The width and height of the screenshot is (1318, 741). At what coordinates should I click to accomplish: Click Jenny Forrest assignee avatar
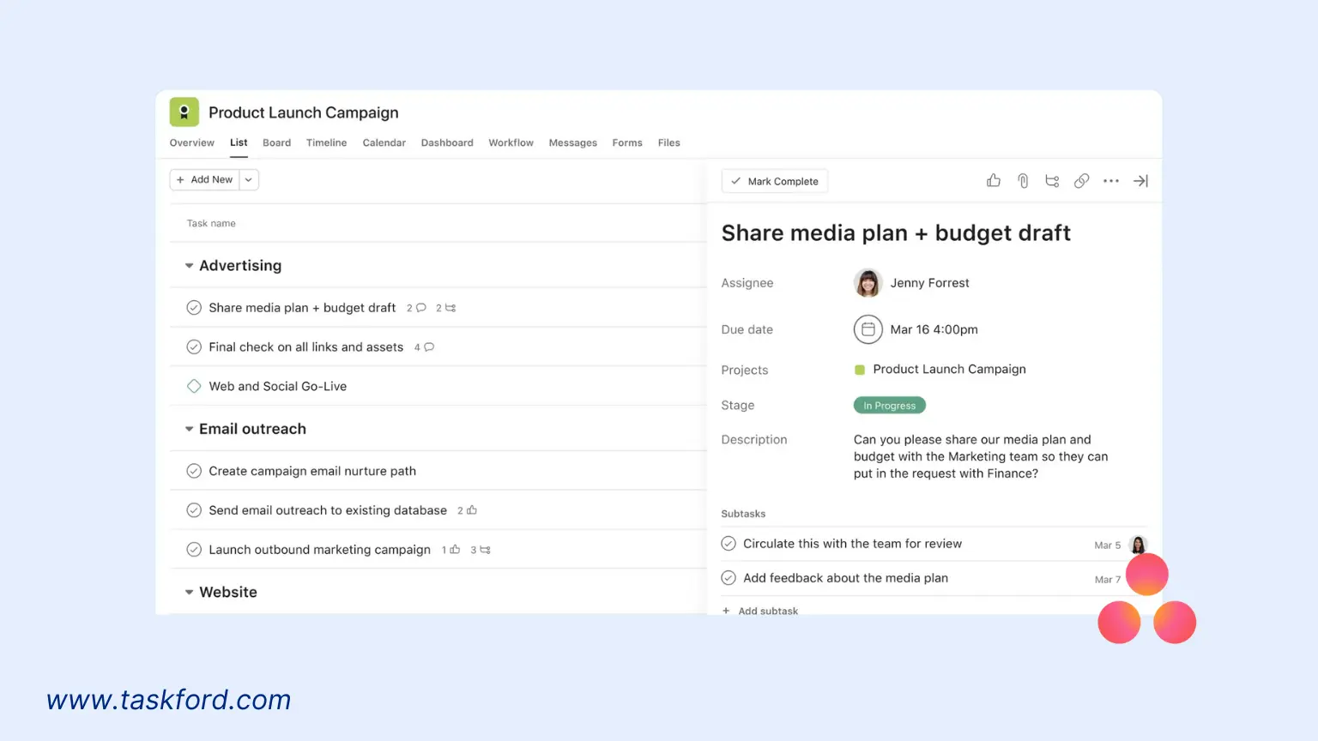click(x=868, y=283)
